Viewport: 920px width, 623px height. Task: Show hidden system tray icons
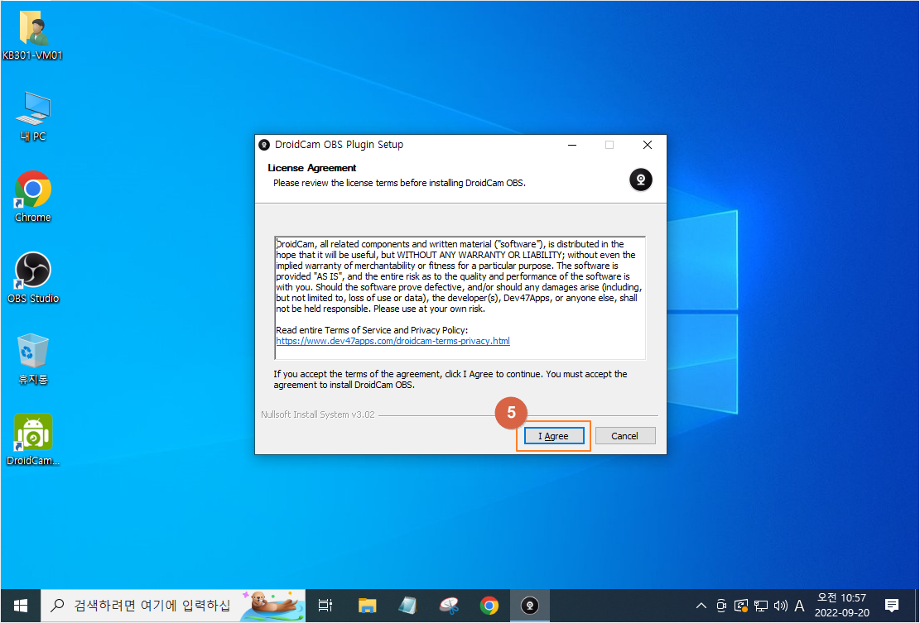(701, 606)
